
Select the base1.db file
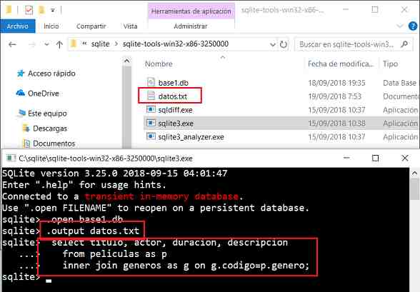coord(174,83)
